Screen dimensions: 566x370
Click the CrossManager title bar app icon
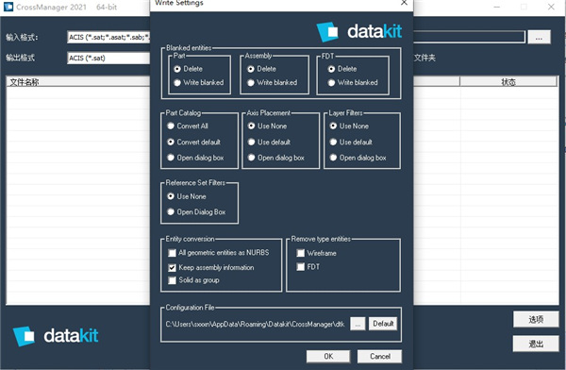point(8,7)
